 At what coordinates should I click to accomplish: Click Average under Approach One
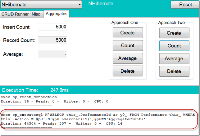click(128, 58)
